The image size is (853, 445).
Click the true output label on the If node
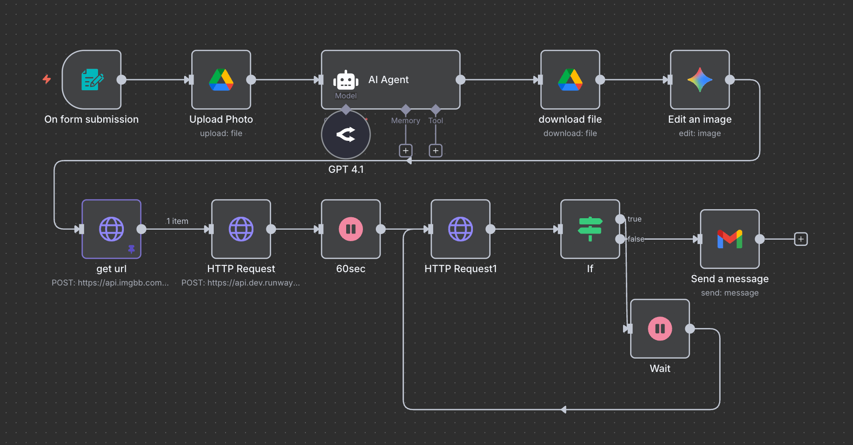634,219
